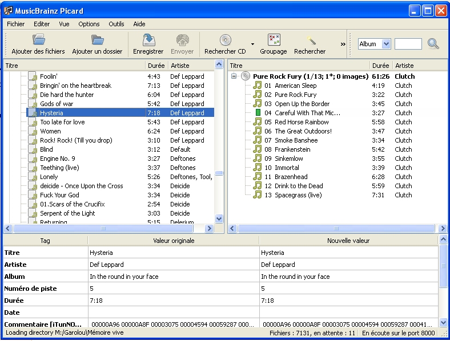Click the Ajouter des fichiers folder icon
Image resolution: width=450 pixels, height=341 pixels.
38,40
